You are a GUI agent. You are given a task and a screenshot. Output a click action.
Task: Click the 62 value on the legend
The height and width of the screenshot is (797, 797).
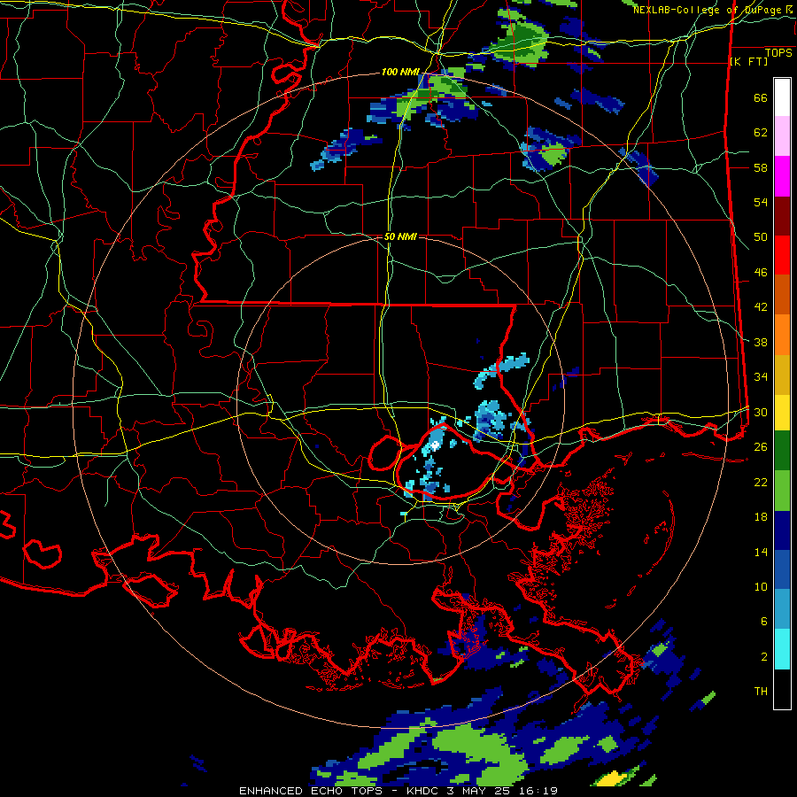(761, 133)
